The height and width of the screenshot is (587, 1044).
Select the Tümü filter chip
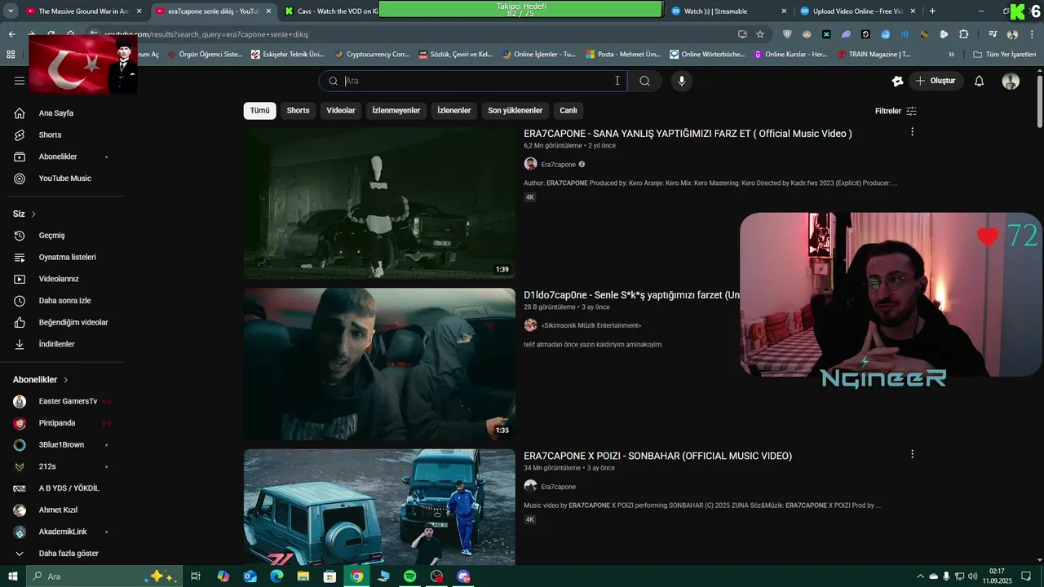click(259, 111)
